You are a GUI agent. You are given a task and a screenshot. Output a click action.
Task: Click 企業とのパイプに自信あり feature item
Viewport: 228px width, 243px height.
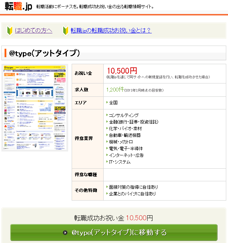pyautogui.click(x=132, y=194)
